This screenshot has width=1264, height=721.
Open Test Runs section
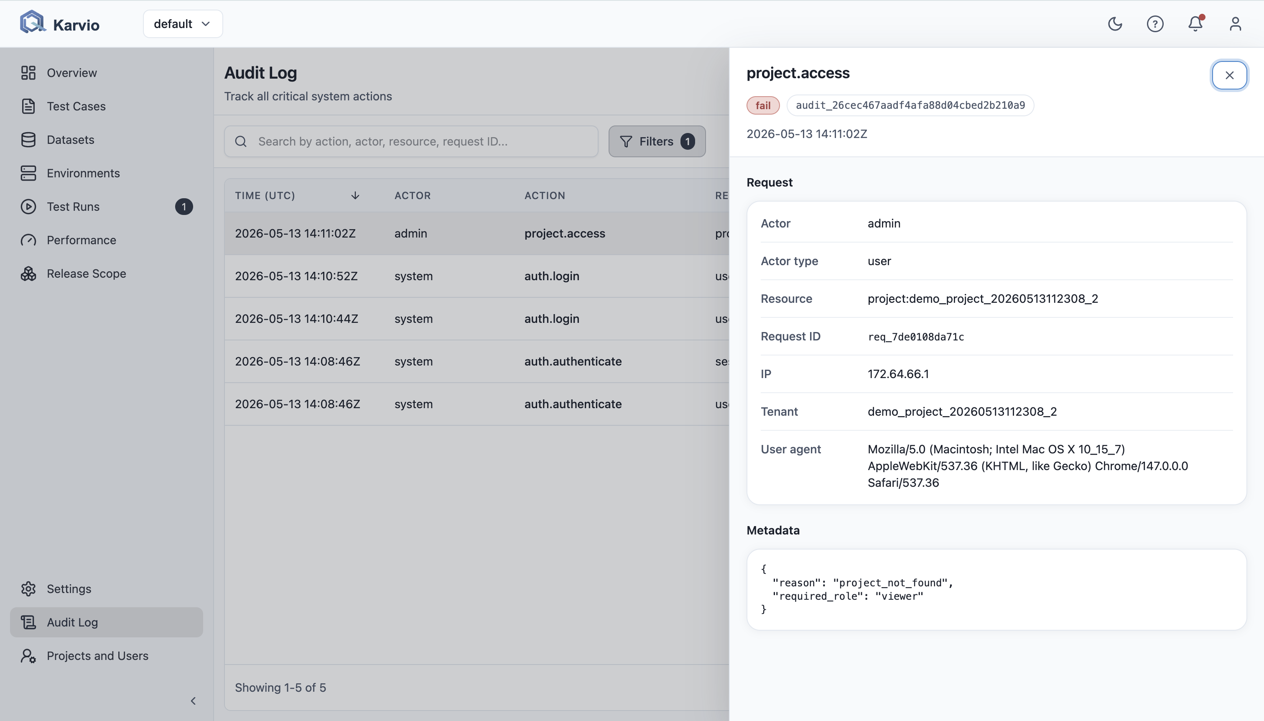click(x=107, y=207)
